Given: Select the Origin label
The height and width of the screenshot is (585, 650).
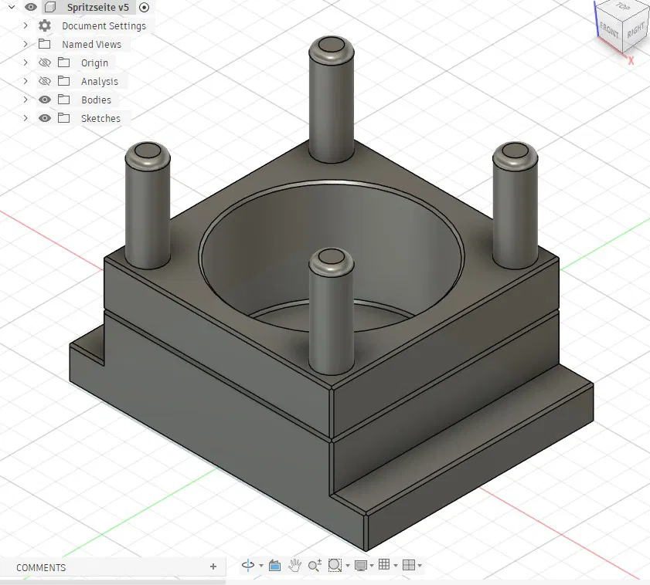Looking at the screenshot, I should click(x=94, y=63).
